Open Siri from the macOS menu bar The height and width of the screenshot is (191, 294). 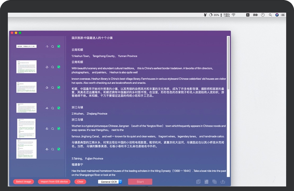pyautogui.click(x=277, y=15)
